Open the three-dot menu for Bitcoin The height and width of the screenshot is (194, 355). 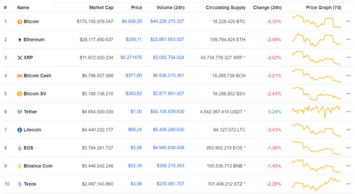pos(348,21)
